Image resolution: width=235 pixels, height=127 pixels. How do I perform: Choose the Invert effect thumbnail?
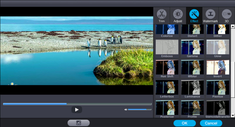[x=218, y=67]
